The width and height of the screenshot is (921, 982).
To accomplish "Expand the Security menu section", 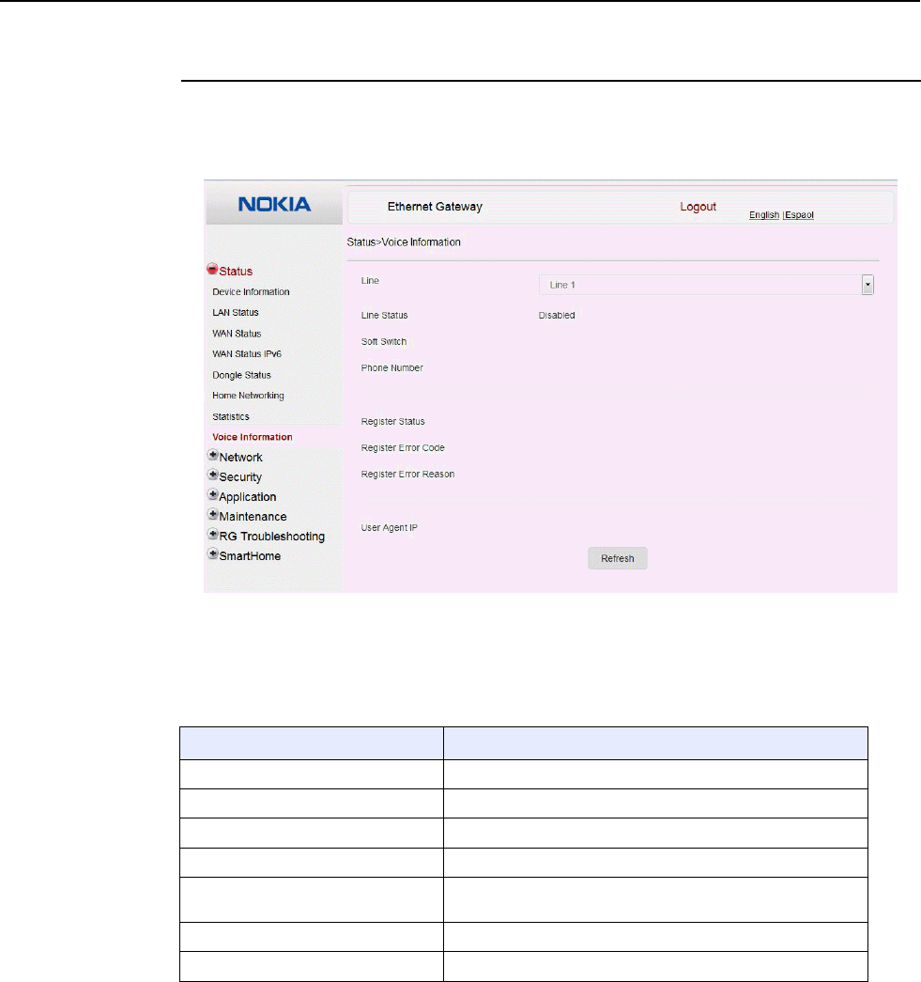I will click(x=213, y=475).
